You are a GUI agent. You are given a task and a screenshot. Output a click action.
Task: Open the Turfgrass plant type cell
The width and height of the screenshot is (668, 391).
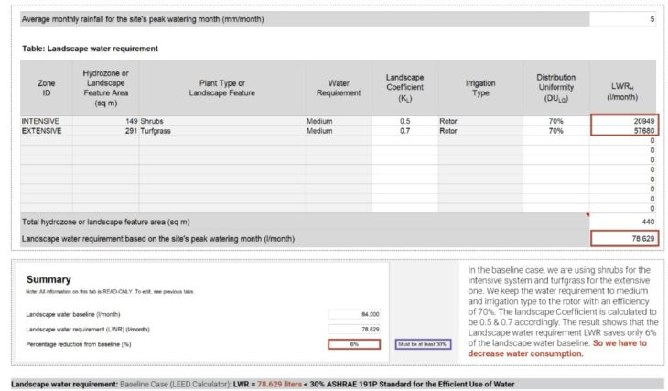click(x=221, y=131)
